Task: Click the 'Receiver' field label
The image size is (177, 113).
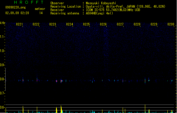Action: coord(57,10)
